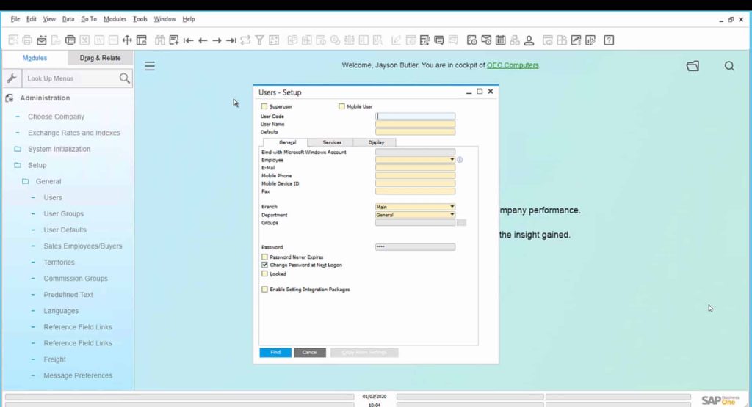
Task: Open the Tools menu
Action: tap(140, 19)
